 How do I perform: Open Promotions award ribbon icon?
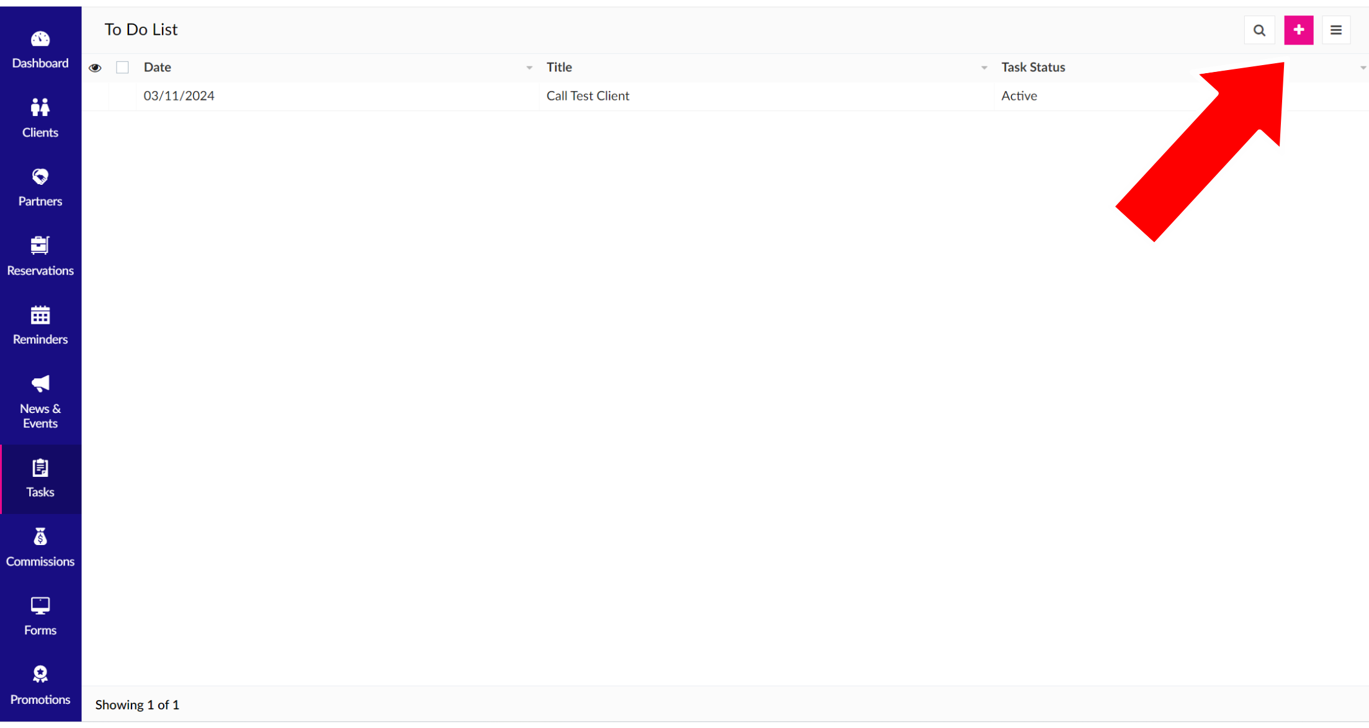(40, 675)
